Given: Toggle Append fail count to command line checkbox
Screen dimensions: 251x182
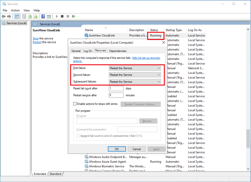Looking at the screenshot, I should [78, 136].
